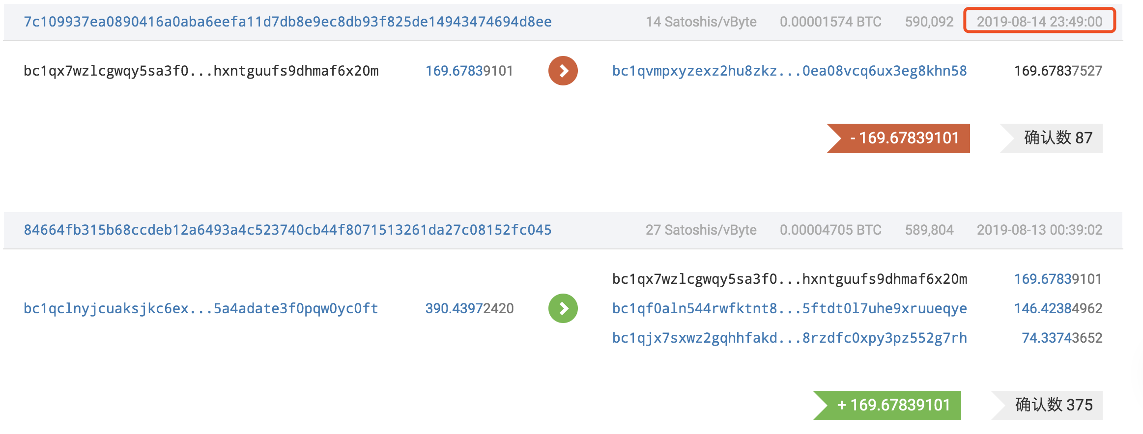Click the red outgoing transaction arrow icon
1143x434 pixels.
pyautogui.click(x=563, y=71)
